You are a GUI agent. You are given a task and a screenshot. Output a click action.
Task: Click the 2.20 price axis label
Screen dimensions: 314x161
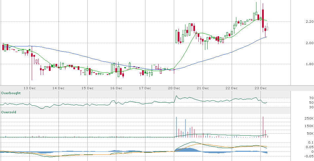coord(310,21)
